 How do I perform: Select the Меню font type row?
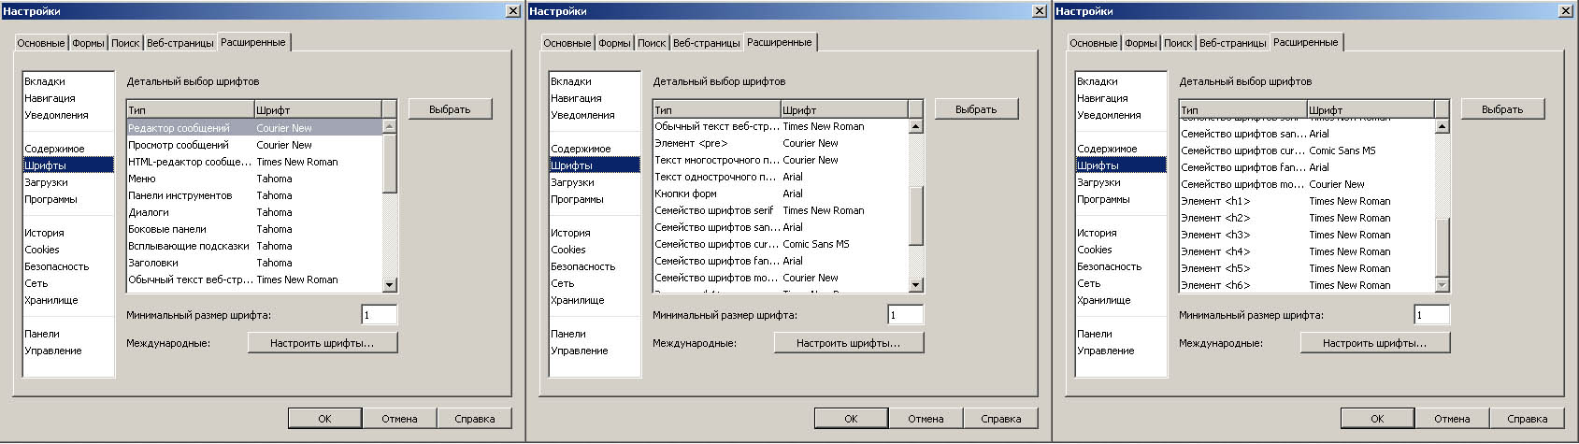coord(254,179)
